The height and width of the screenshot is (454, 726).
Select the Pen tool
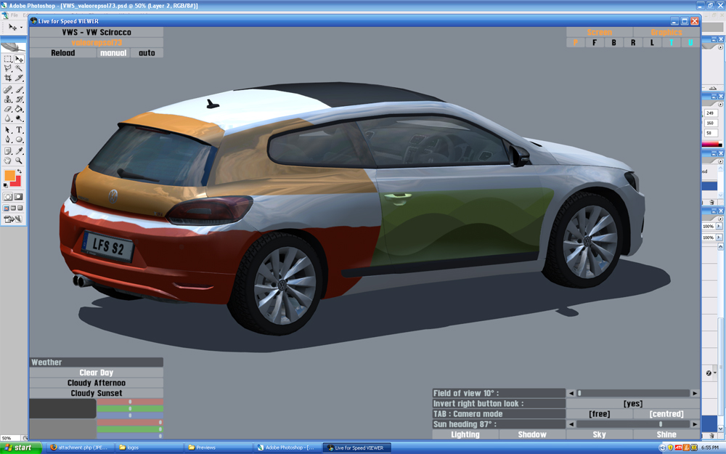pos(8,139)
